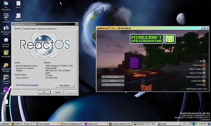Switch to the Hardware tab
Viewport: 211px width, 126px height.
pyautogui.click(x=41, y=29)
